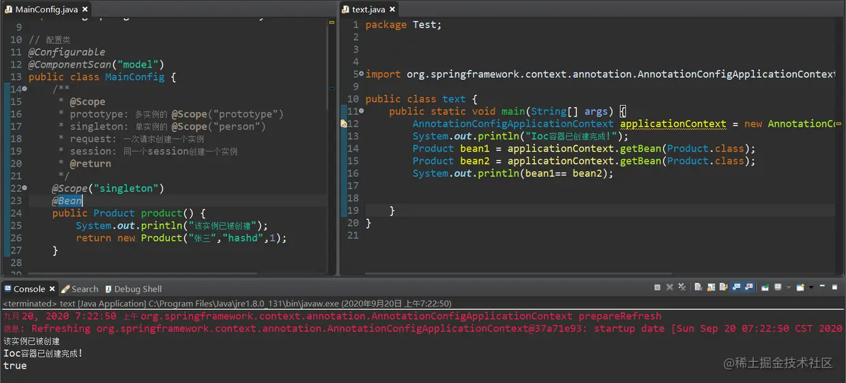This screenshot has height=383, width=846.
Task: Click the Java file icon on text.java tab
Action: [x=345, y=10]
